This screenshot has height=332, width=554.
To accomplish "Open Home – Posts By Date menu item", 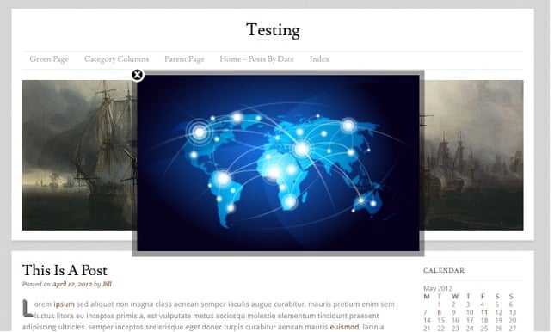I will click(257, 59).
